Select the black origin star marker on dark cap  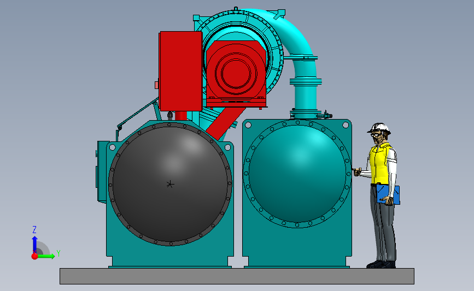170,184
